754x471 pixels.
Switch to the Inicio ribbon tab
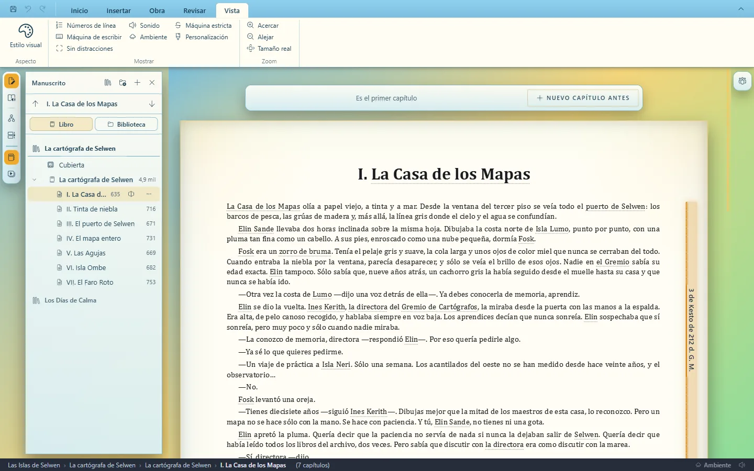(80, 10)
